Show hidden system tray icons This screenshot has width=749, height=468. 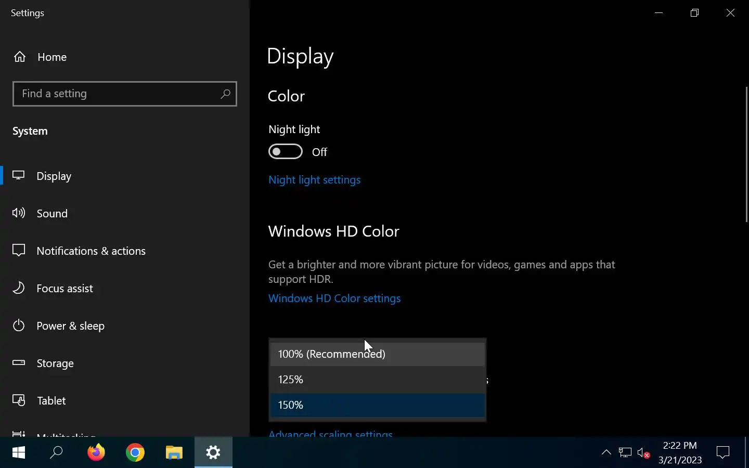(x=606, y=452)
